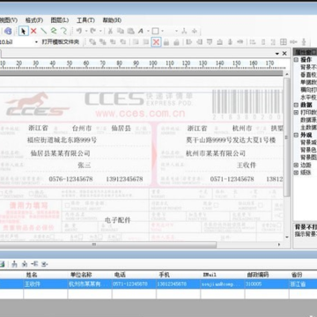317x317 pixels.
Task: Click the 手机 column header
Action: [179, 275]
